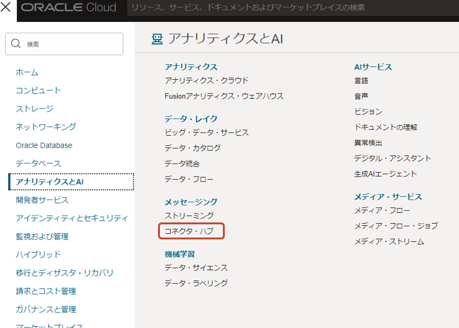Select 監視および管理 category
Viewport: 459px width, 328px height.
click(x=42, y=236)
